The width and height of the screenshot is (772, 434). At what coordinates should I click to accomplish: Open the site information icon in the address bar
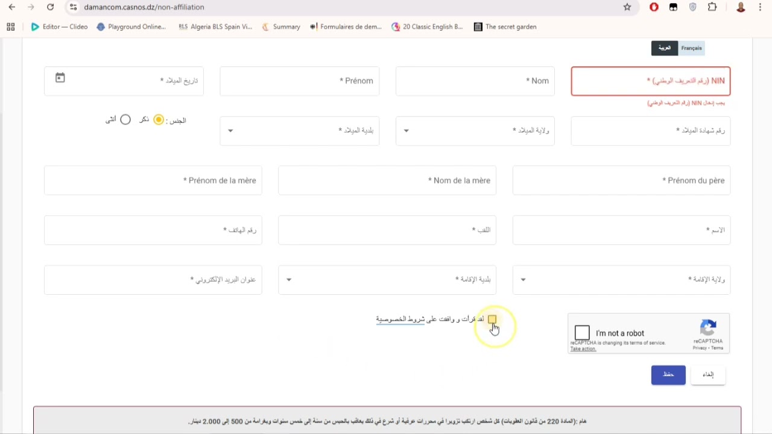(x=73, y=7)
